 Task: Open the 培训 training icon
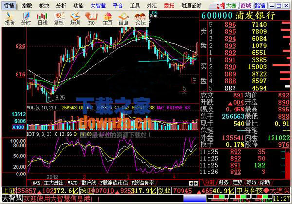75,19
